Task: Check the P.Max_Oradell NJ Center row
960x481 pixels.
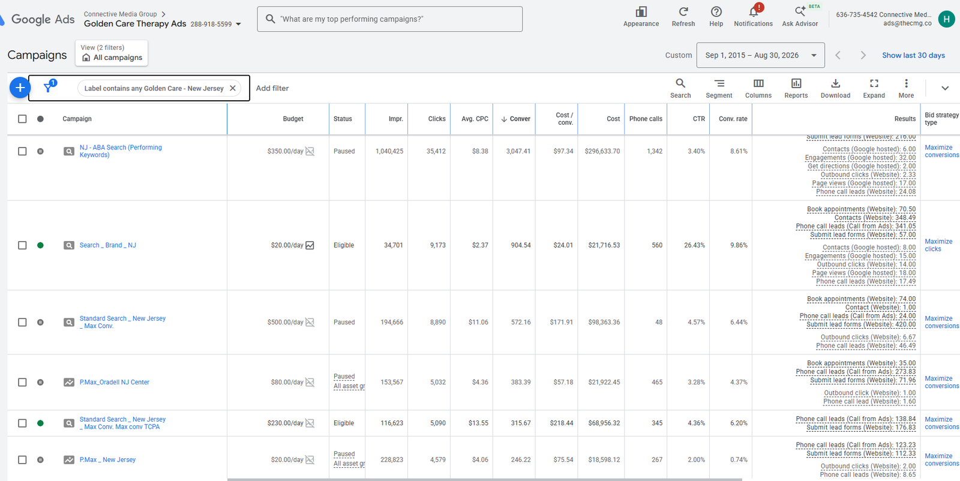Action: (22, 382)
